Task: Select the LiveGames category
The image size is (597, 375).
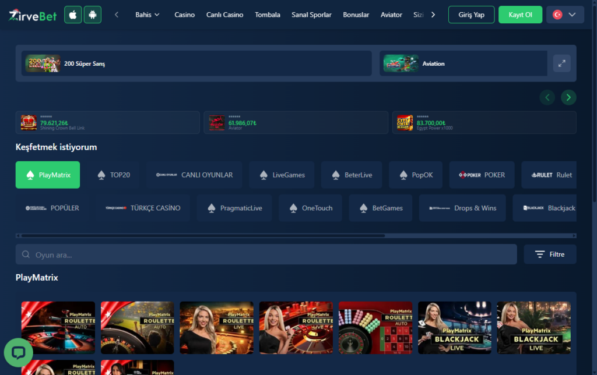Action: coord(282,175)
